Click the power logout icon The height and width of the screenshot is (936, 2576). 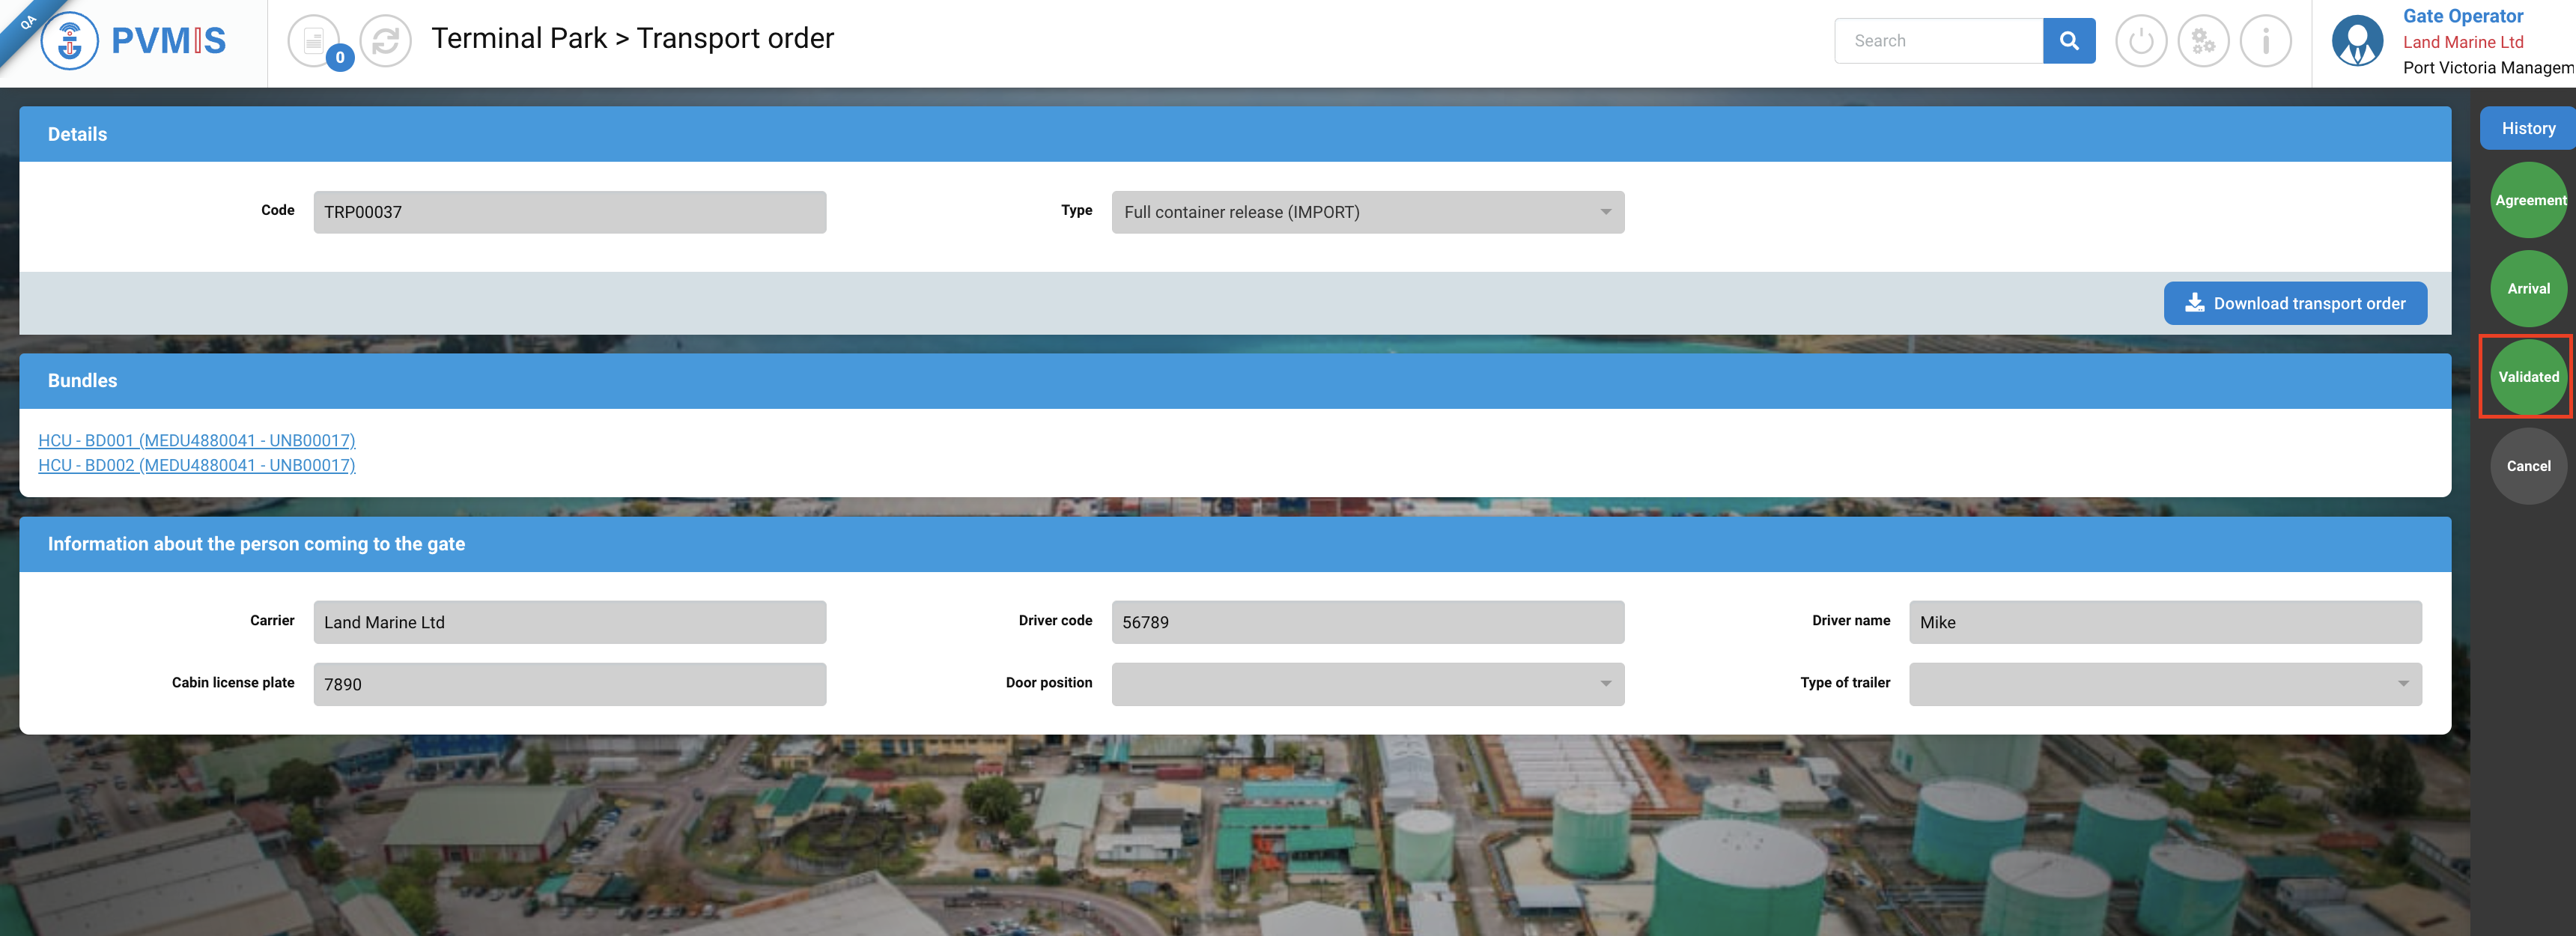(2140, 41)
